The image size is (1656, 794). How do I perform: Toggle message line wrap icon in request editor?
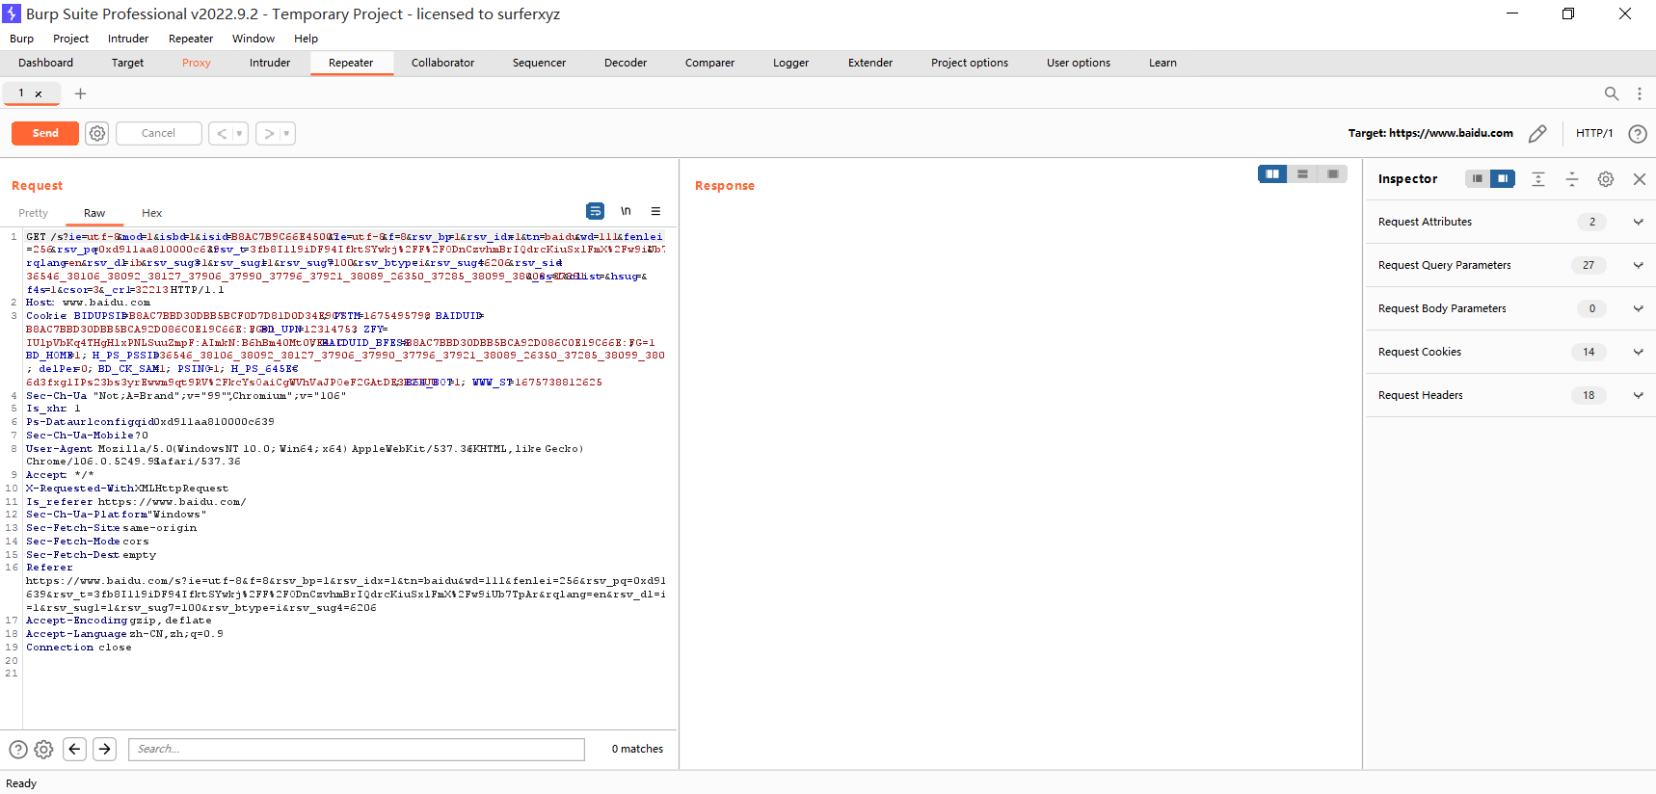(596, 211)
